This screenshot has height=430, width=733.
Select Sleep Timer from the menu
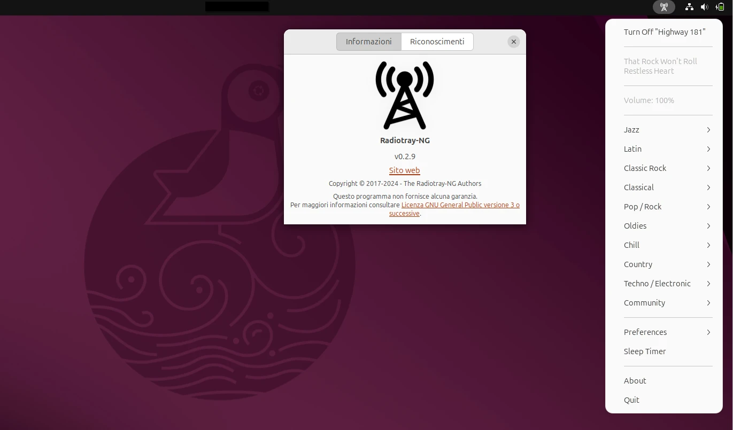[x=645, y=351]
